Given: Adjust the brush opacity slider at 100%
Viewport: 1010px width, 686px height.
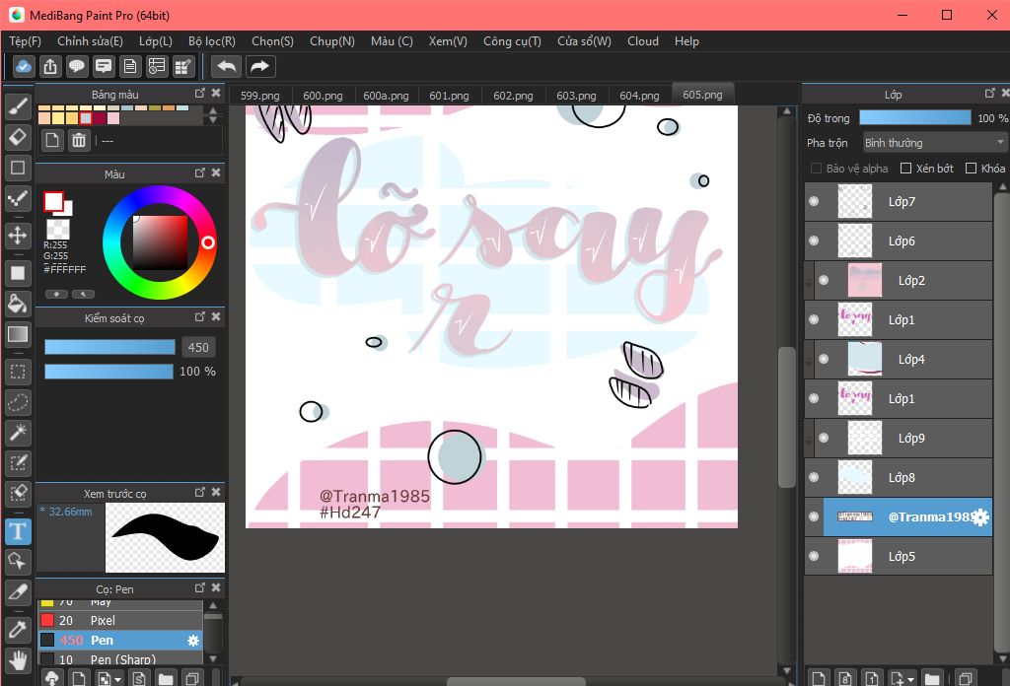Looking at the screenshot, I should tap(108, 372).
